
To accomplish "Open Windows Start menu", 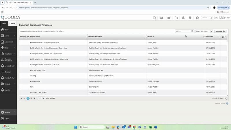I will (x=76, y=127).
